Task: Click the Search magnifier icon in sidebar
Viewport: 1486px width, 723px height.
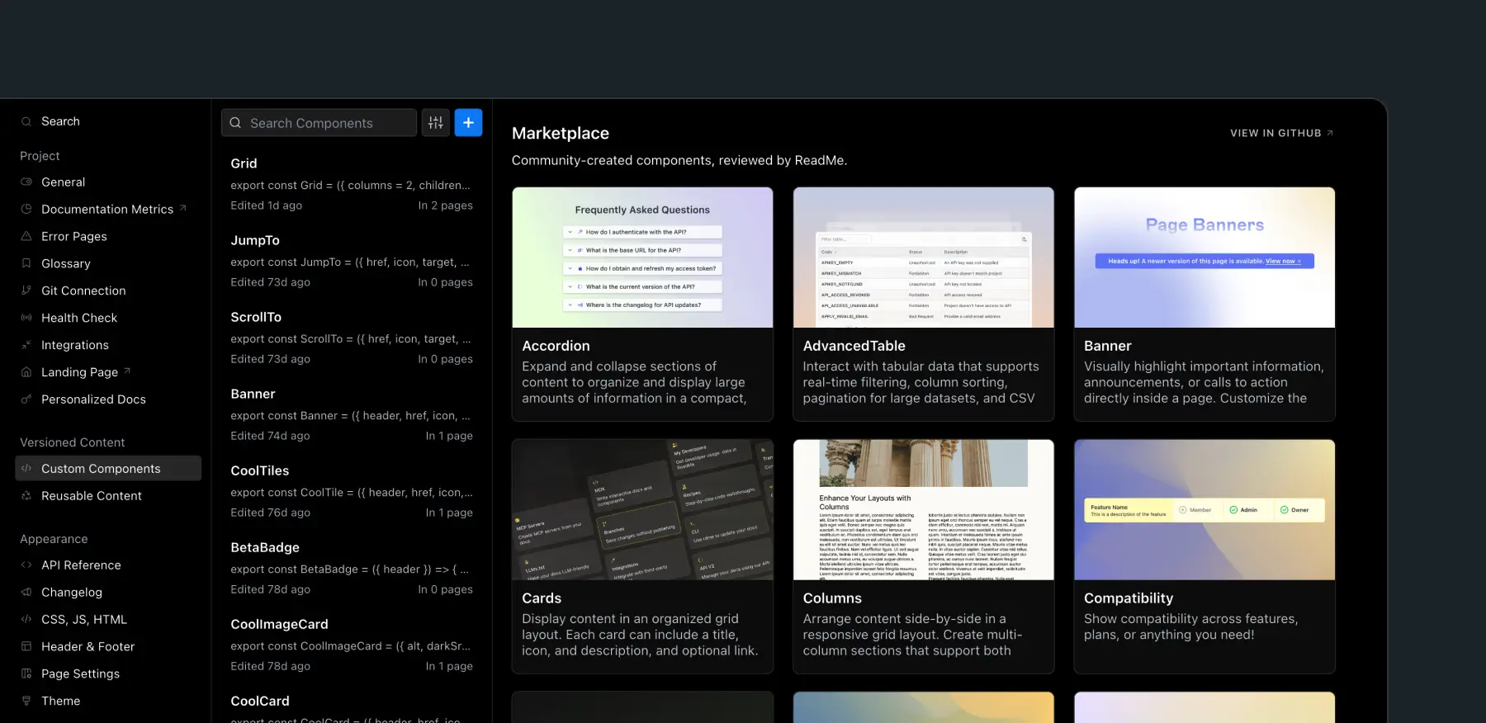Action: tap(26, 121)
